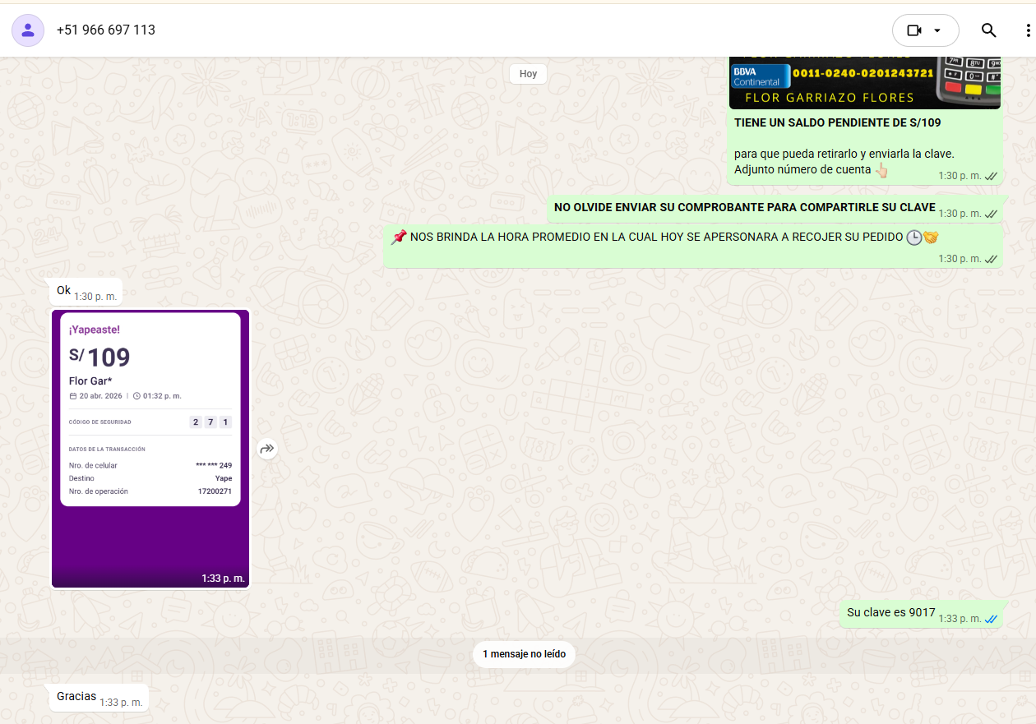Click the pushpin emoji in pickup message
The height and width of the screenshot is (724, 1036).
399,237
